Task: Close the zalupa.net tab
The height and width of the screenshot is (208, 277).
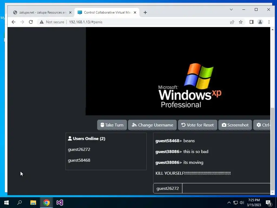Action: 70,12
